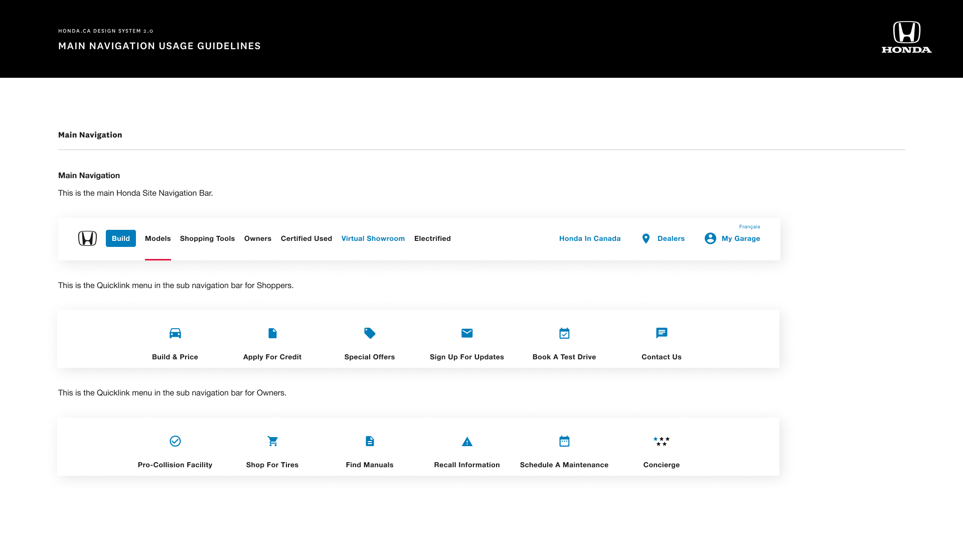
Task: Click the Honda logo in the black header
Action: (x=906, y=37)
